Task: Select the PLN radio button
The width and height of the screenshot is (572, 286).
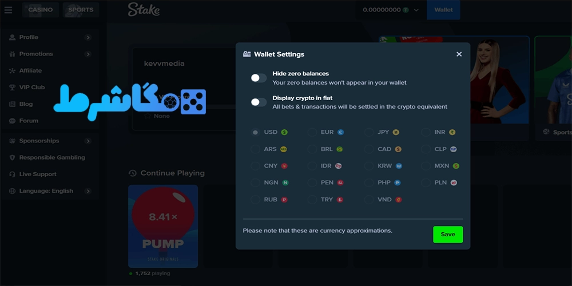Action: point(426,183)
